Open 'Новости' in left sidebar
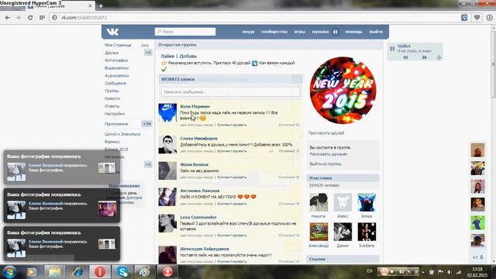496x279 pixels. 112,98
